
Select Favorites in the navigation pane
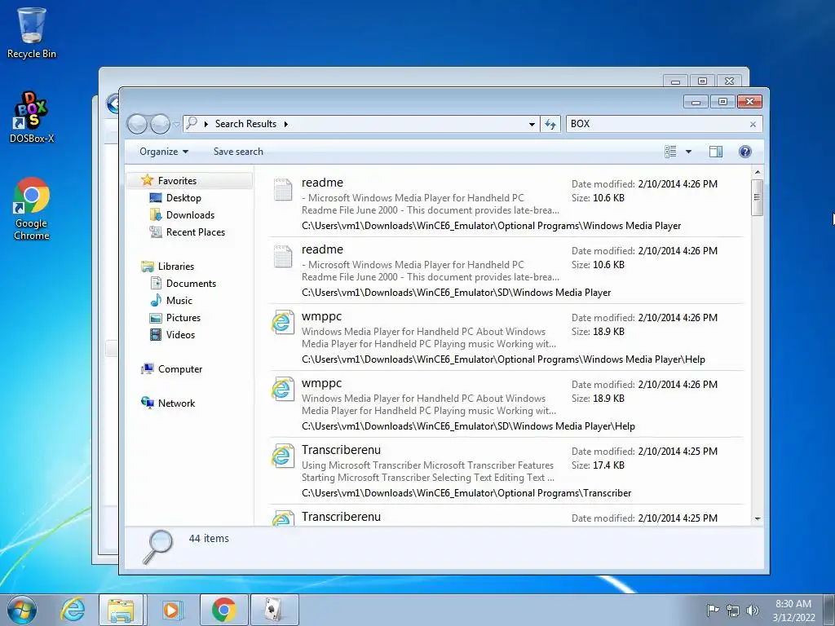177,180
